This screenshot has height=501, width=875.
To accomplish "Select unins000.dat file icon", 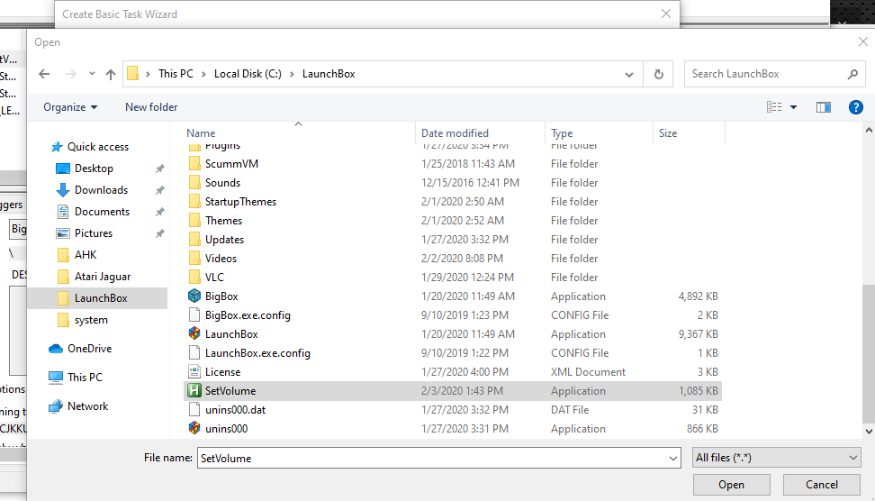I will pyautogui.click(x=194, y=409).
